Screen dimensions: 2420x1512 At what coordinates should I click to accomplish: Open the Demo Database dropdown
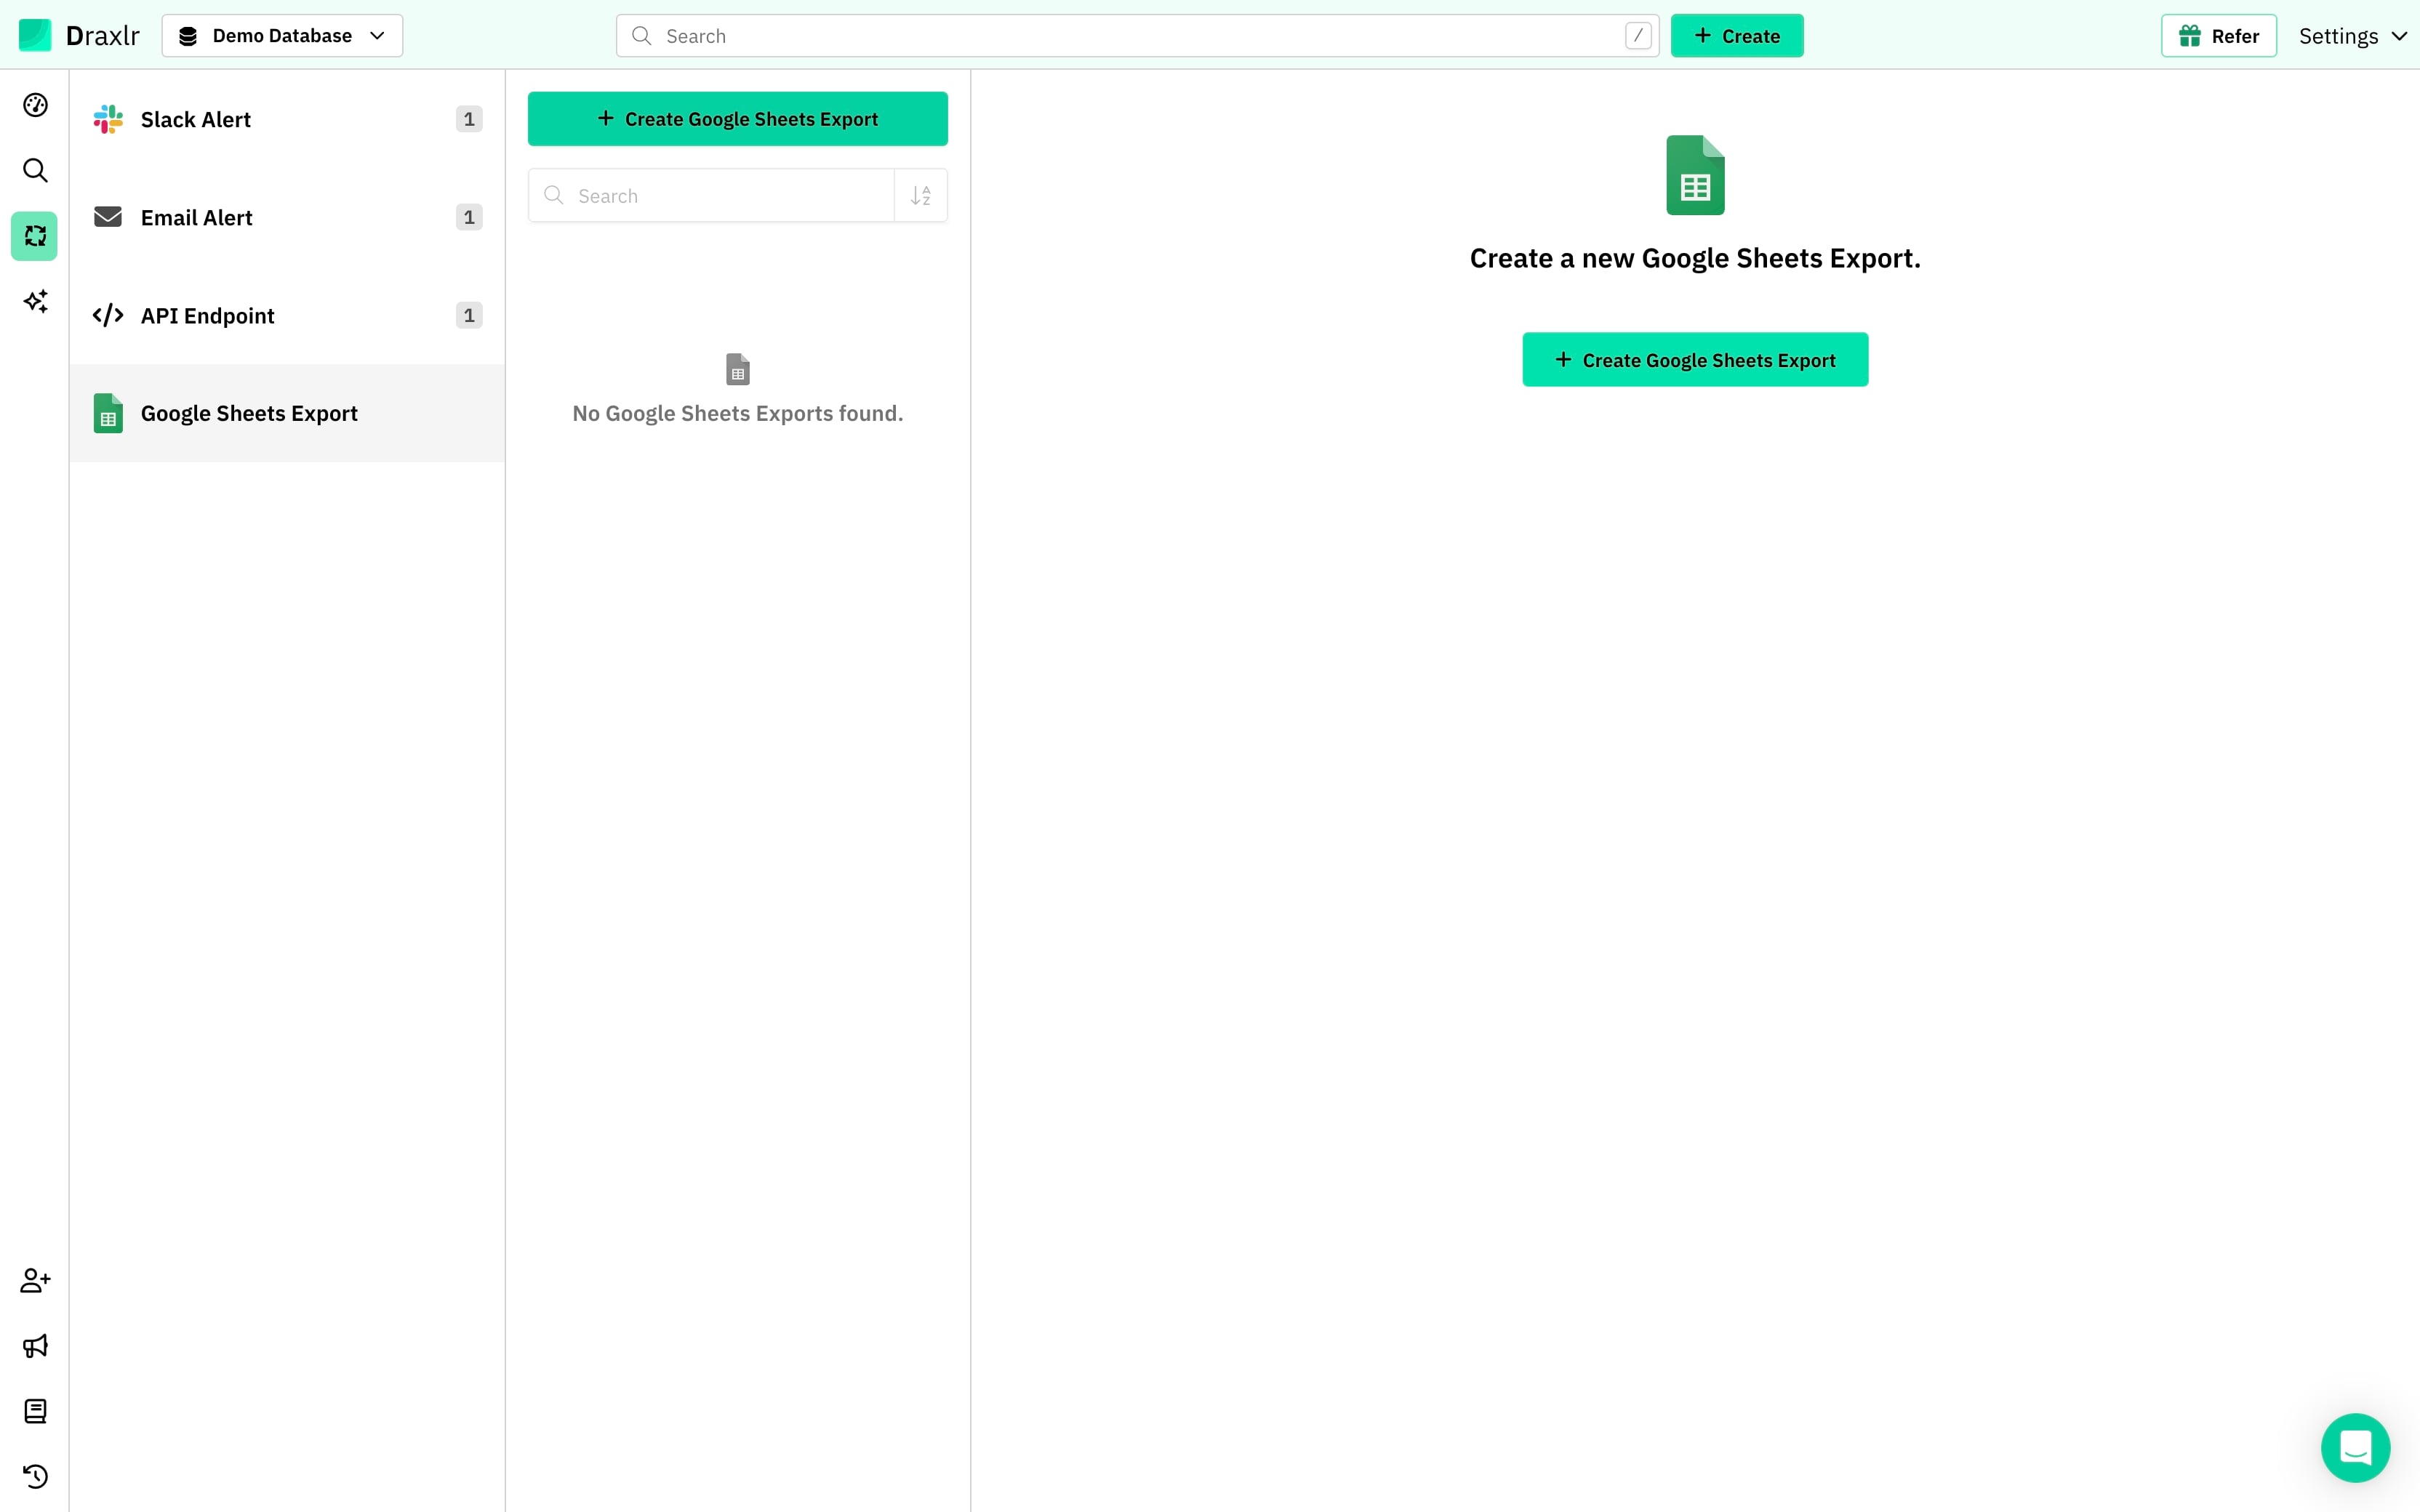[282, 36]
